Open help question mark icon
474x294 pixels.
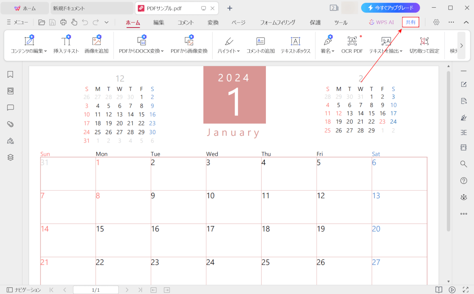tap(464, 180)
